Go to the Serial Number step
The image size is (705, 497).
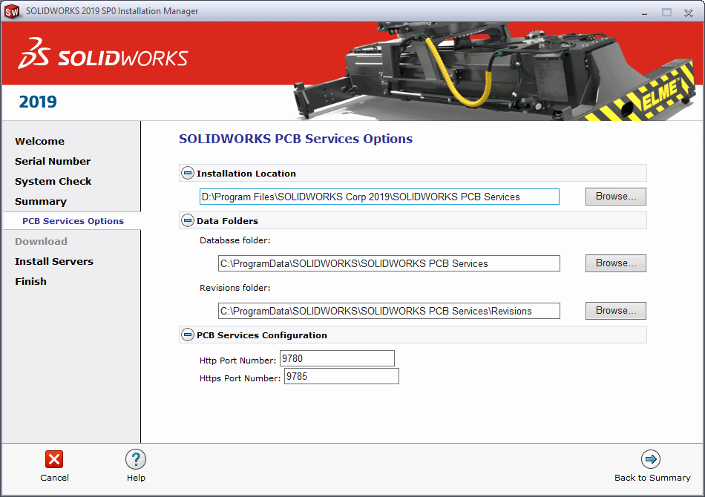pos(53,161)
